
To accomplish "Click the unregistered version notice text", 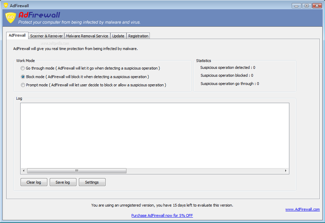I will coord(162,206).
